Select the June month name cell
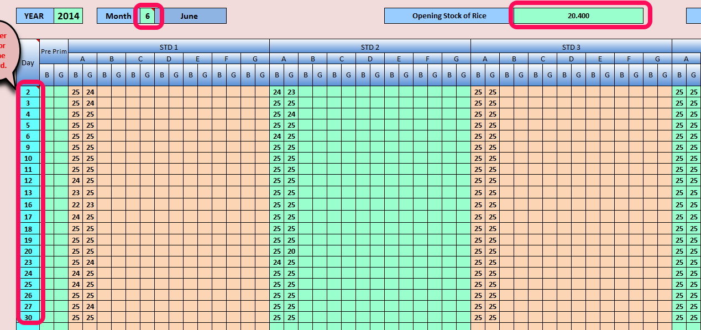 189,16
